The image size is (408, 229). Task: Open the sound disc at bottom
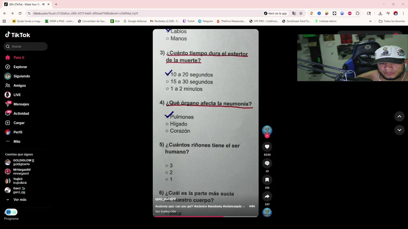(267, 212)
